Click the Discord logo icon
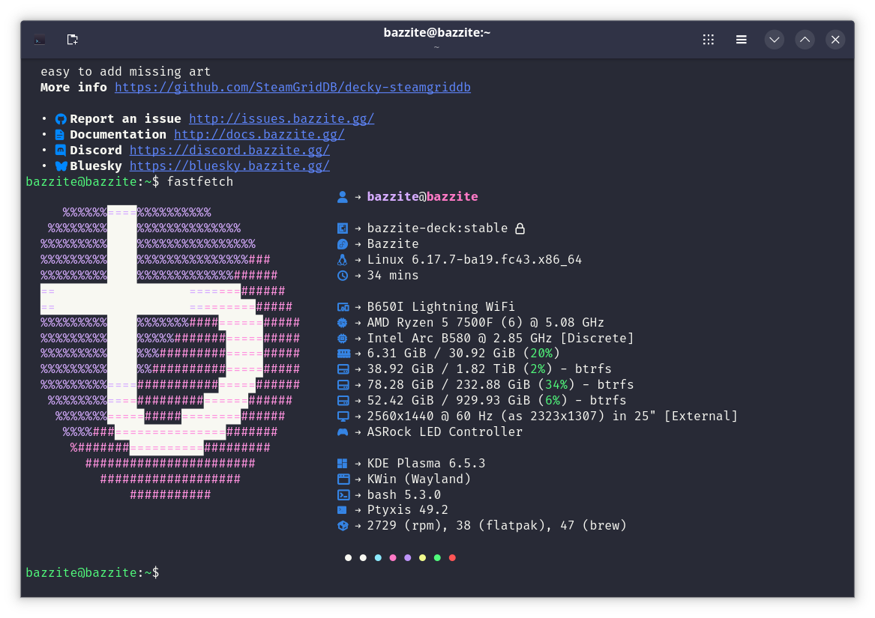This screenshot has height=618, width=875. click(x=60, y=150)
